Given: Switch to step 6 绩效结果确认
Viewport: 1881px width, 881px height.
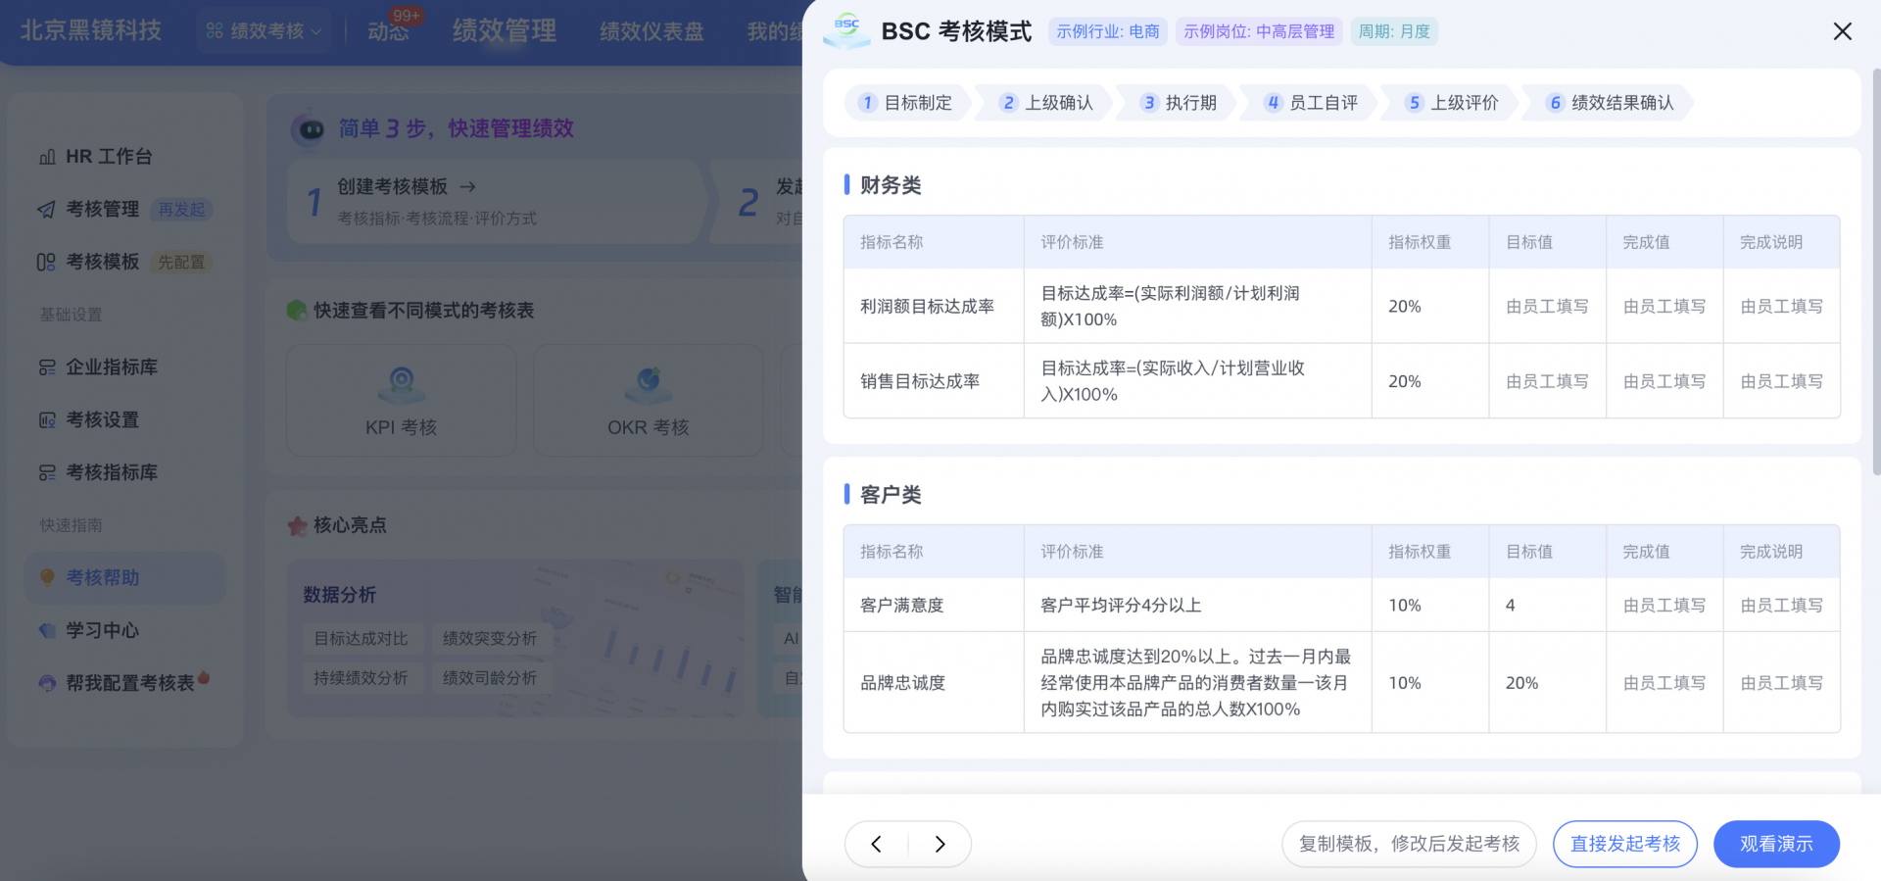Looking at the screenshot, I should [1610, 103].
